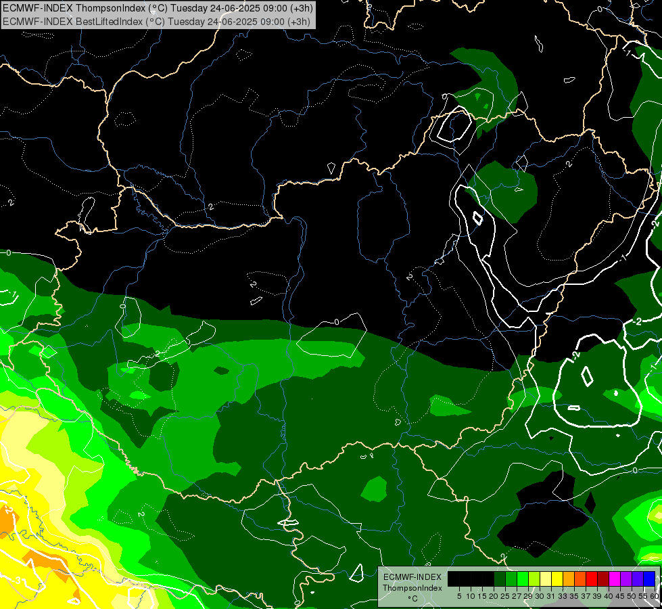Click the legend tick value 50
The image size is (662, 609).
click(x=632, y=596)
